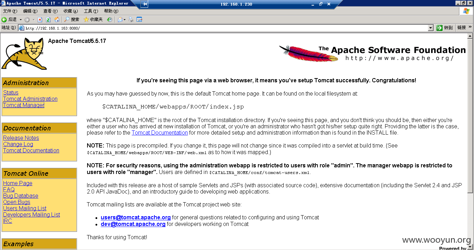The width and height of the screenshot is (474, 250).
Task: Open the Favorites (收藏夹) star button
Action: [x=93, y=20]
